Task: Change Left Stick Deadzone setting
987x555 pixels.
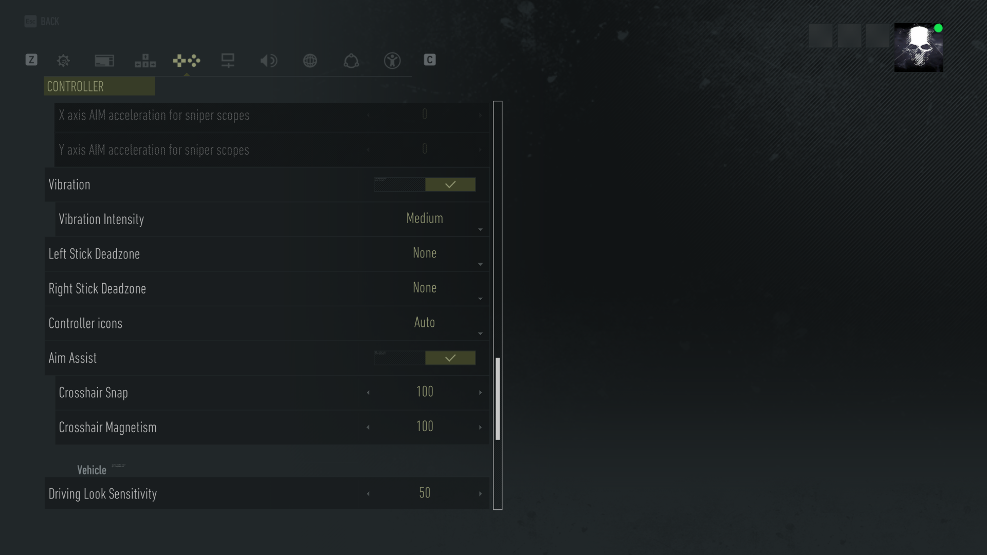Action: coord(424,253)
